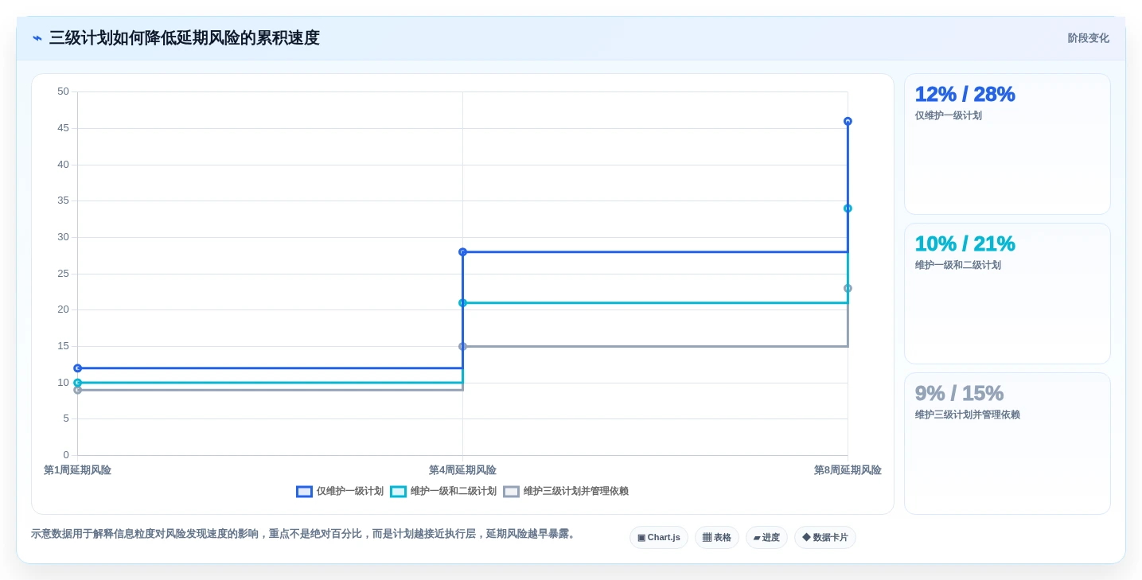The width and height of the screenshot is (1142, 580).
Task: Select the 数据卡片 tag chip
Action: pyautogui.click(x=825, y=538)
